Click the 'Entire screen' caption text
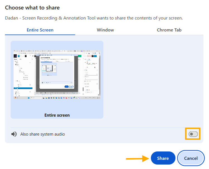Image resolution: width=209 pixels, height=169 pixels. point(57,115)
